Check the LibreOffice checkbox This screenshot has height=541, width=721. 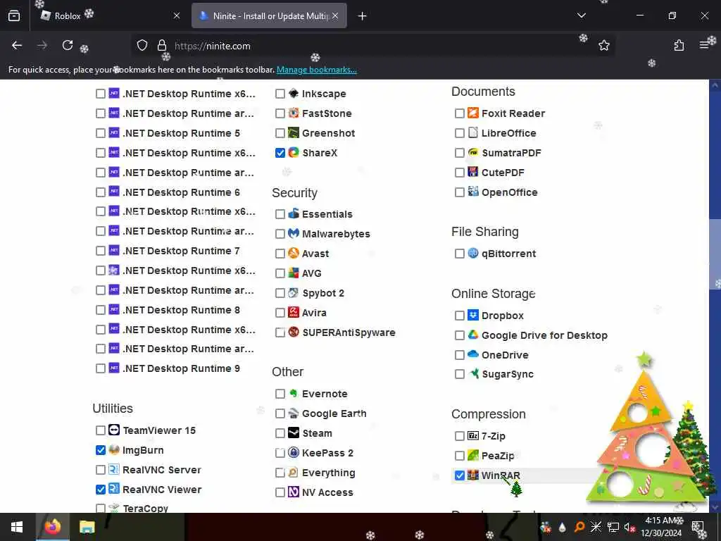(x=459, y=133)
